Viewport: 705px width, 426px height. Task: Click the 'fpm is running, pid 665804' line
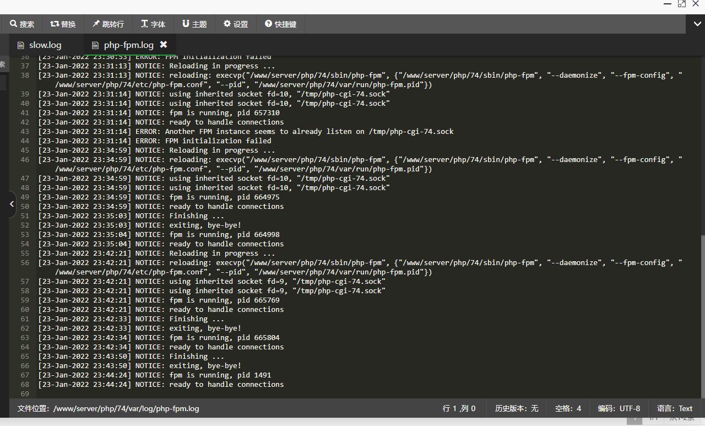pyautogui.click(x=159, y=337)
